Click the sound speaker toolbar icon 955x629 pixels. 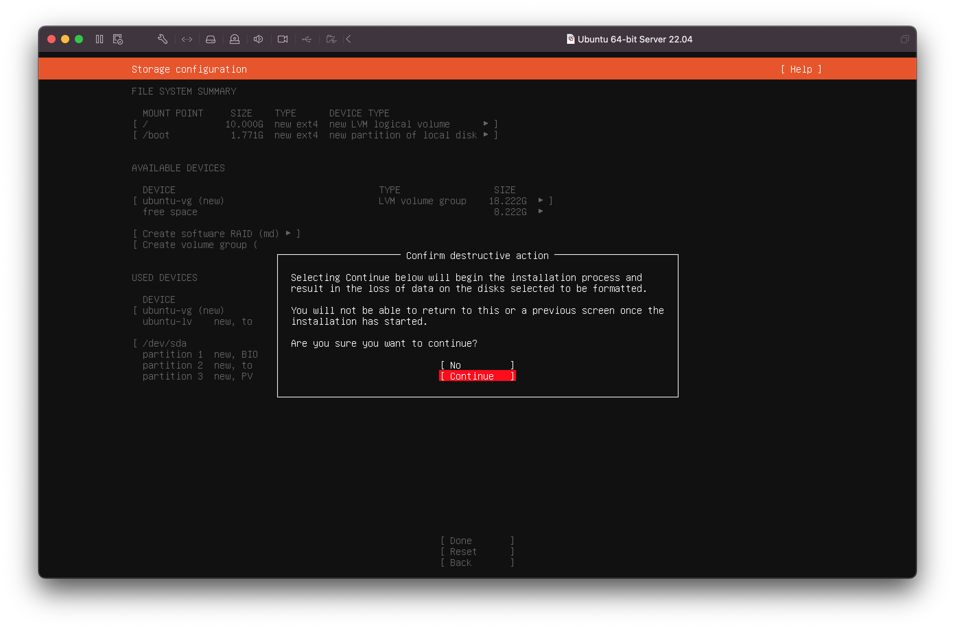click(258, 39)
